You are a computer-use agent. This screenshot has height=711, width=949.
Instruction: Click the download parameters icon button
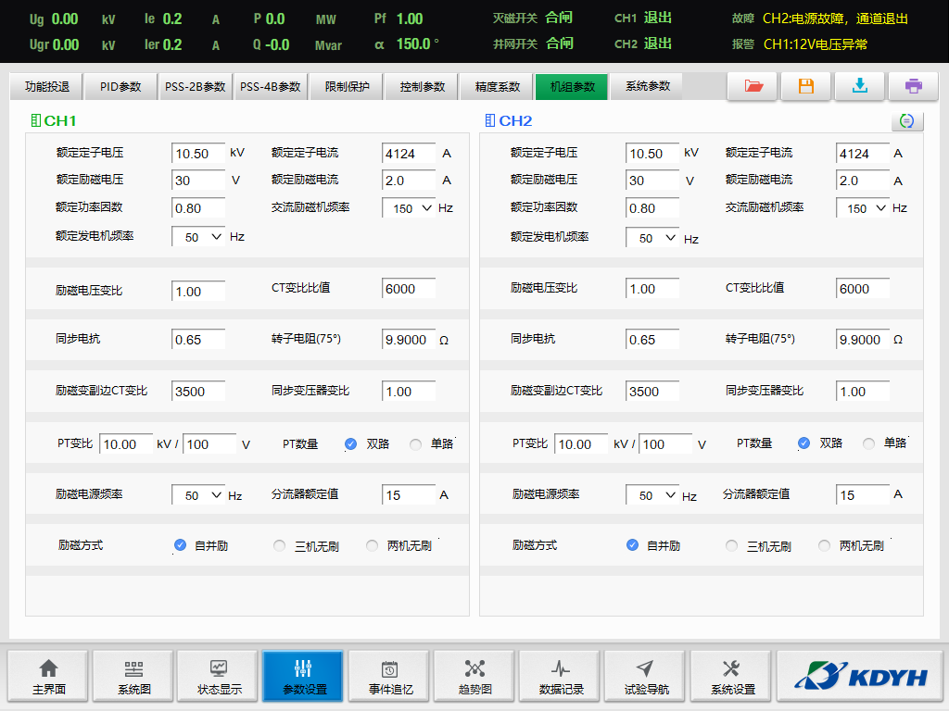point(859,86)
